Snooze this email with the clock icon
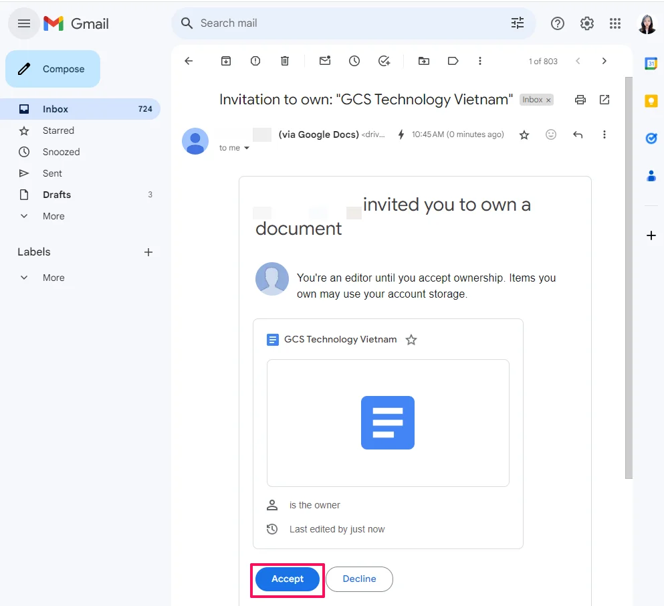 click(354, 61)
